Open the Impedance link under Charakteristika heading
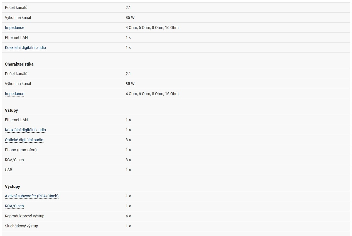The width and height of the screenshot is (352, 236). tap(14, 94)
